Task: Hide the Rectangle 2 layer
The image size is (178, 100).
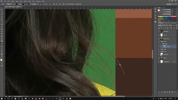Action: pos(159,54)
